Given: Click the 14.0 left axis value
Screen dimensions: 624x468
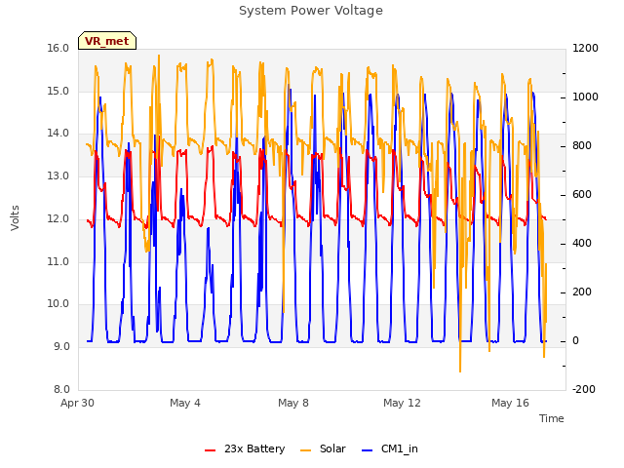Looking at the screenshot, I should tap(58, 134).
